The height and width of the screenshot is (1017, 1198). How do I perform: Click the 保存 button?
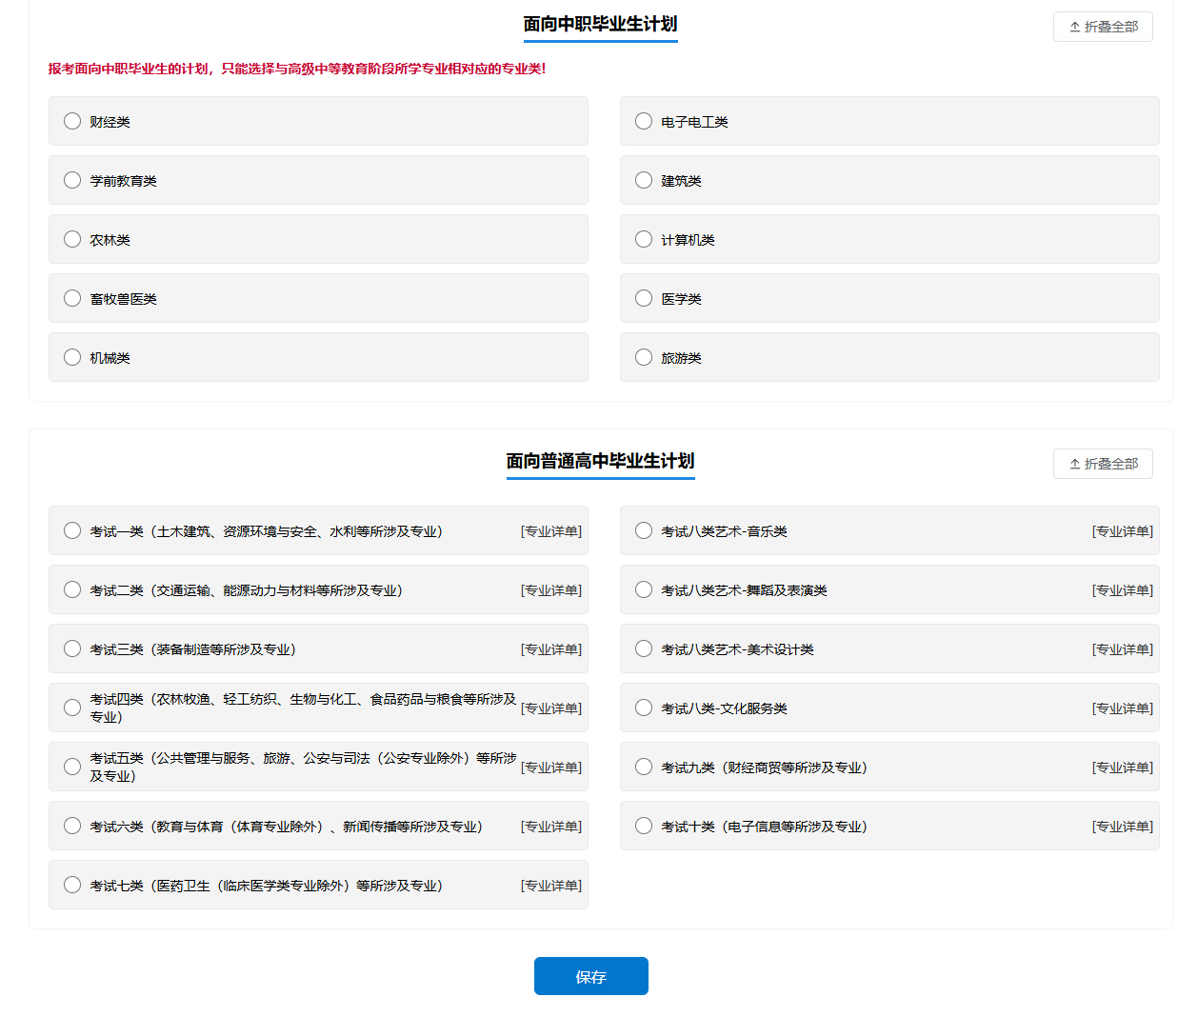(590, 976)
